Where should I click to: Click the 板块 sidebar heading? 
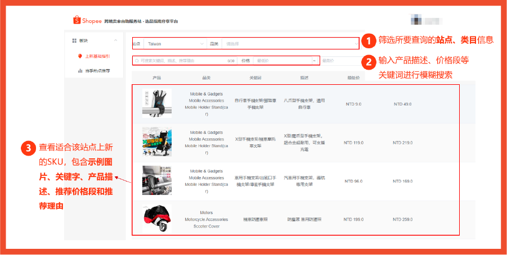pos(83,40)
